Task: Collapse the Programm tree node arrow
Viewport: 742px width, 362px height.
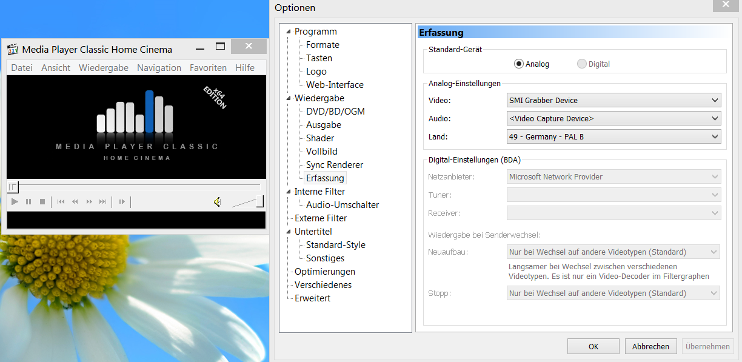Action: click(289, 32)
